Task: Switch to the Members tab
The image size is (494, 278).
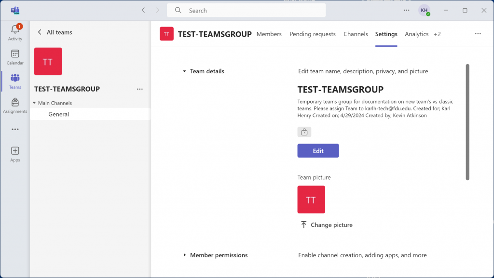Action: coord(269,34)
